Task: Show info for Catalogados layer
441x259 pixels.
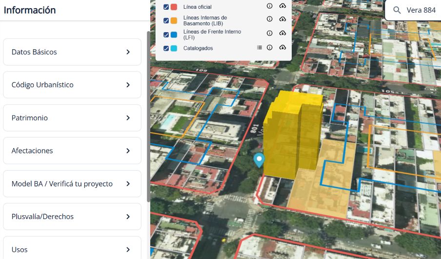Action: pyautogui.click(x=269, y=48)
